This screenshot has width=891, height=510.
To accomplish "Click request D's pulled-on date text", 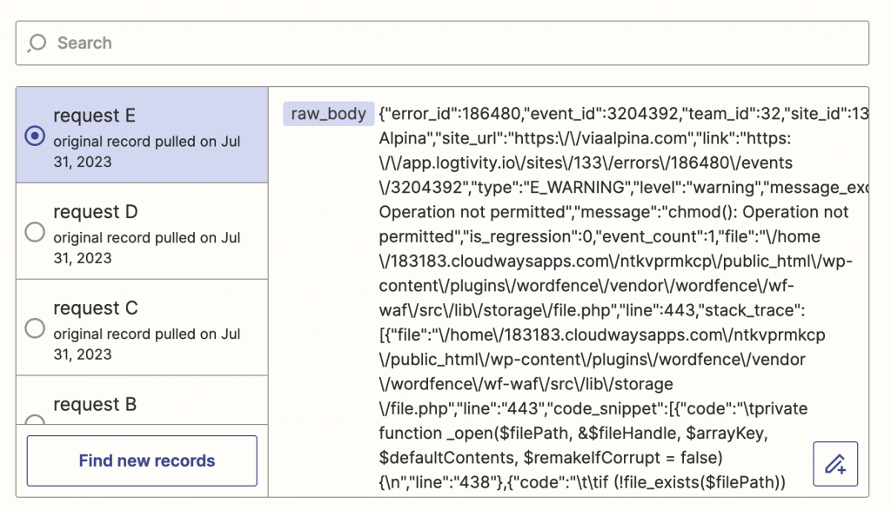I will (x=146, y=248).
